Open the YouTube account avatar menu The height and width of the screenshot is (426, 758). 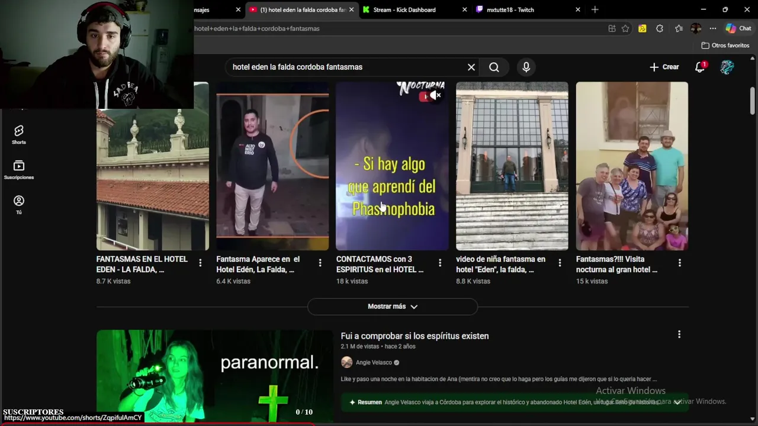pos(727,67)
